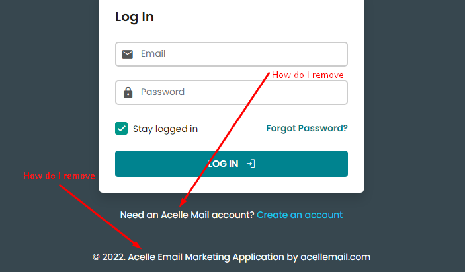Click red How do i remove note above Password
The width and height of the screenshot is (465, 272).
coord(308,75)
